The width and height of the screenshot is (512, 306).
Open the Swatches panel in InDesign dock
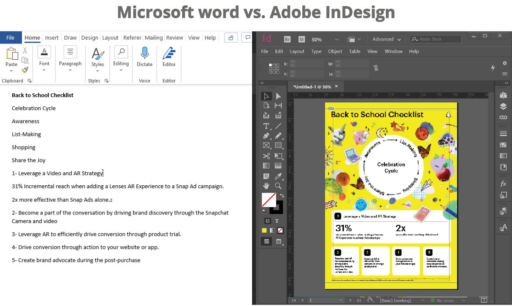pos(503,145)
